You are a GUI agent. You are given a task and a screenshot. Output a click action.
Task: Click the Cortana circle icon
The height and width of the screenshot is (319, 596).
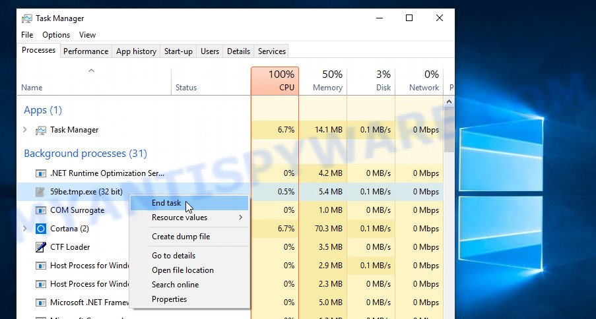point(41,229)
